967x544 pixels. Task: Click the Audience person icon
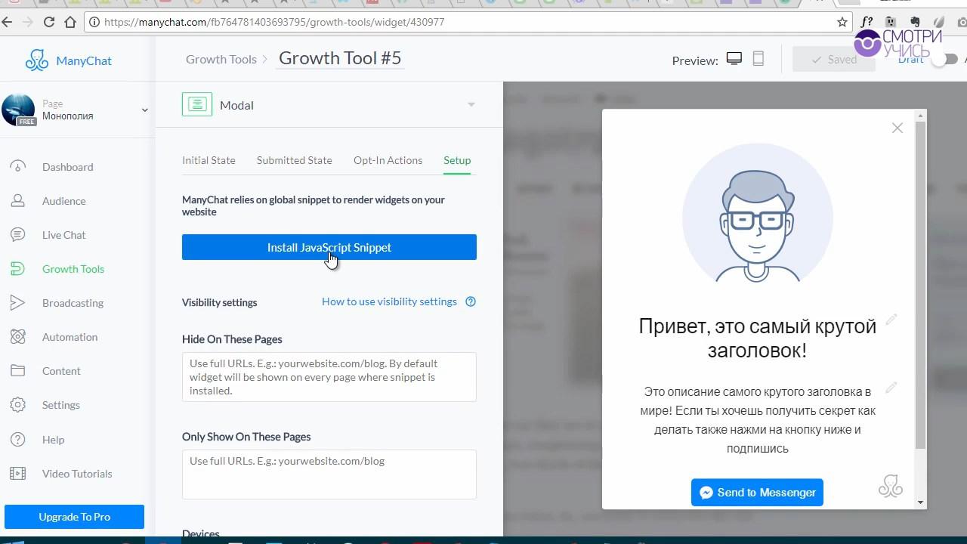coord(17,200)
